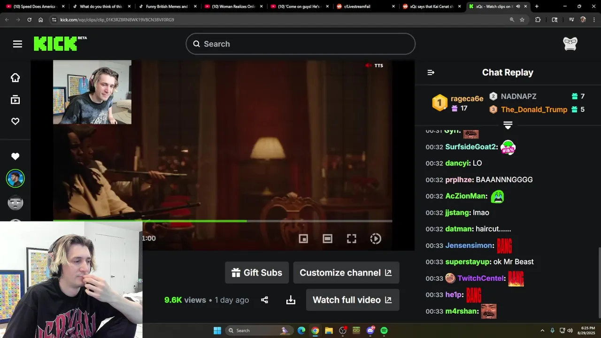Open Following outline heart in sidebar

pyautogui.click(x=15, y=121)
